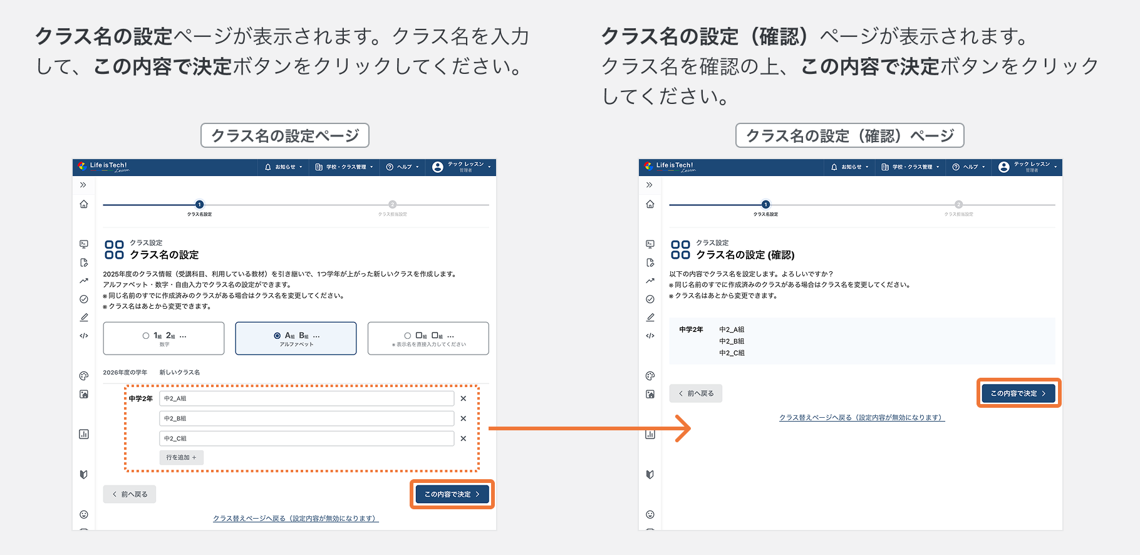
Task: Click document edit icon in left screenshot sidebar
Action: [x=84, y=262]
